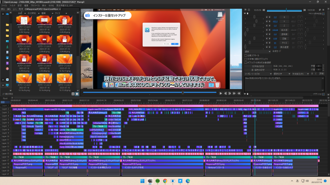The image size is (330, 185).
Task: Click the 拡大率 left slider track
Action: [x=254, y=30]
